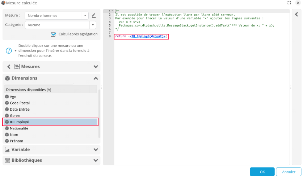
Task: Click the pencil edit icon beside Mesure
Action: click(x=94, y=16)
